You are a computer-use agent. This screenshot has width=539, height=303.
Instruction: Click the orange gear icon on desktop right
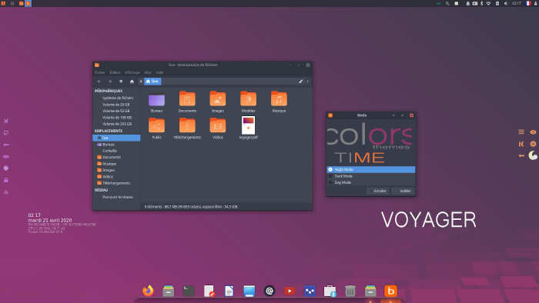point(533,144)
